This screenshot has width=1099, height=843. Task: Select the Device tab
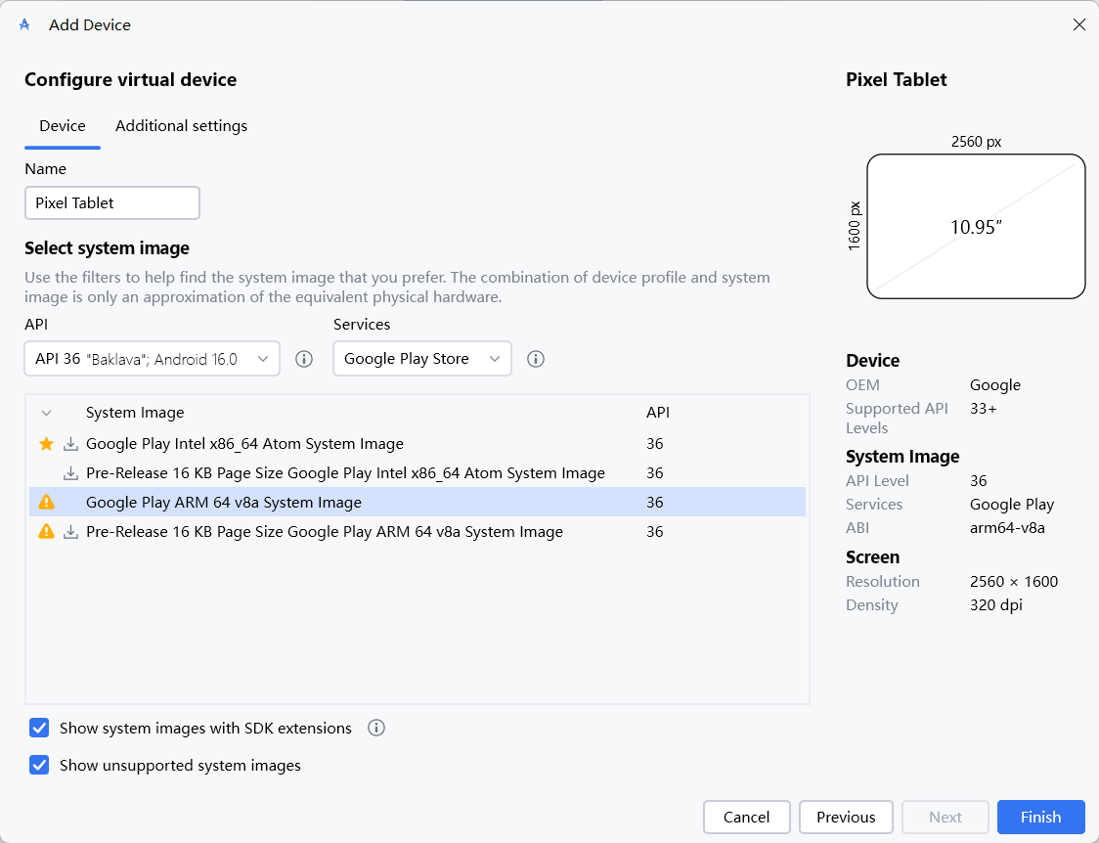(63, 126)
